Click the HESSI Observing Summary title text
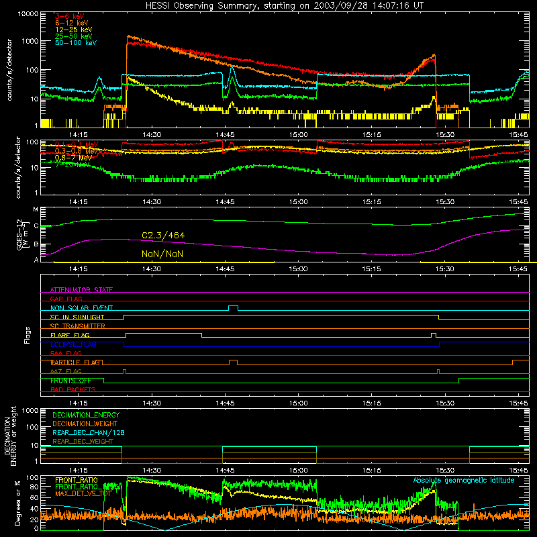 click(x=284, y=5)
